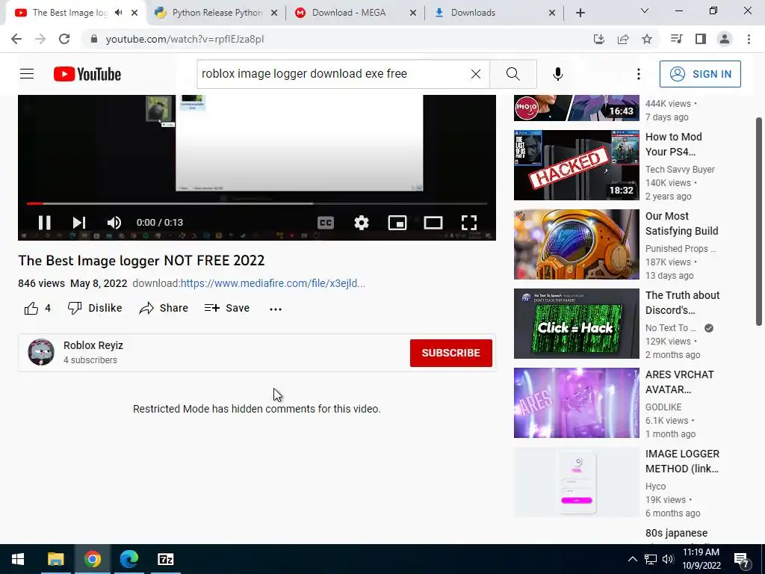Open the taskbar clock and date
Viewport: 765px width, 574px height.
[701, 559]
